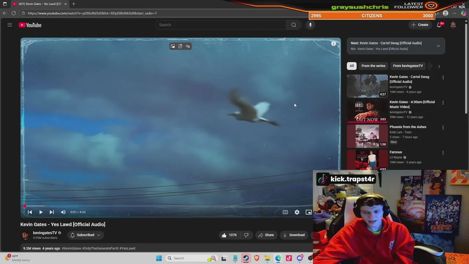
Task: Focus the browser address bar URL
Action: pos(92,13)
